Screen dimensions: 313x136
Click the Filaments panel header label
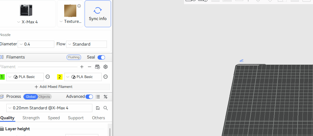click(16, 57)
